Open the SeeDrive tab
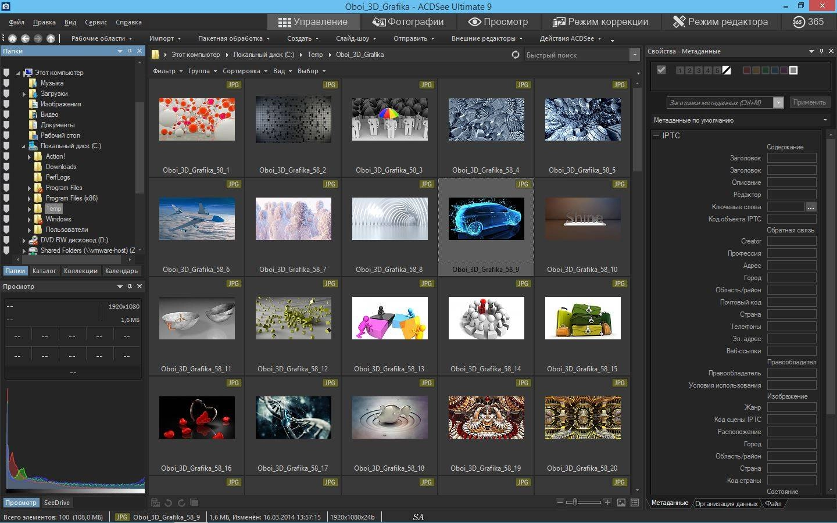Viewport: 837px width, 523px height. tap(57, 503)
